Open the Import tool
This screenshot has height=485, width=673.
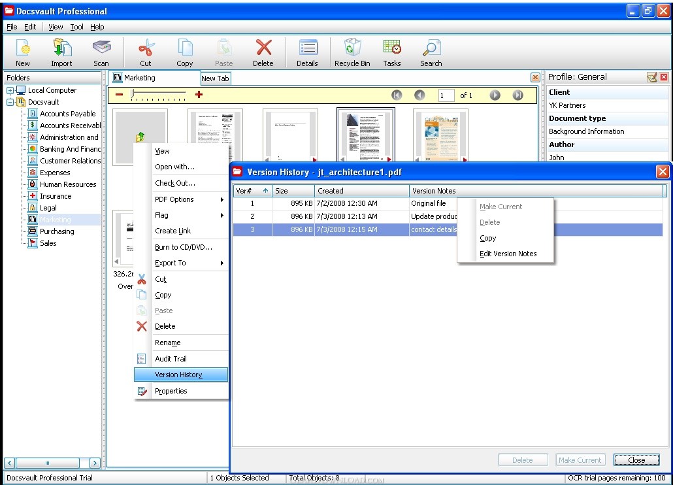[61, 52]
